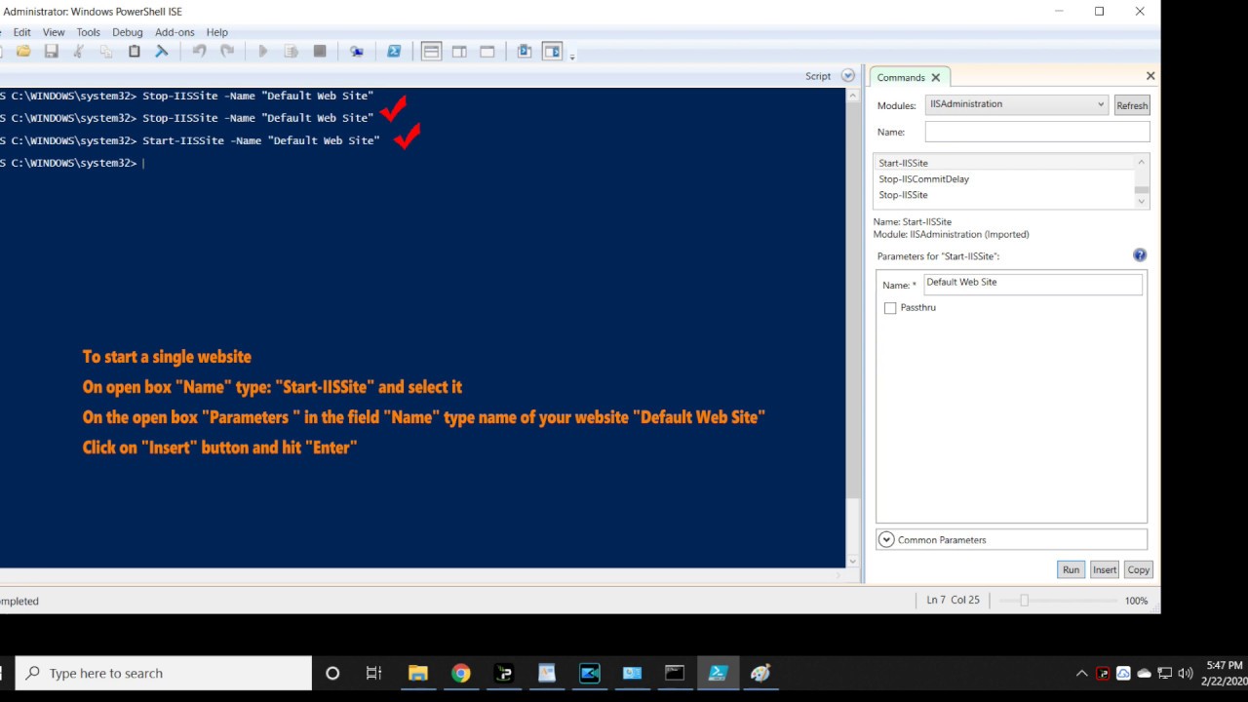The width and height of the screenshot is (1248, 702).
Task: Toggle Show Command Add-on icon
Action: click(553, 52)
